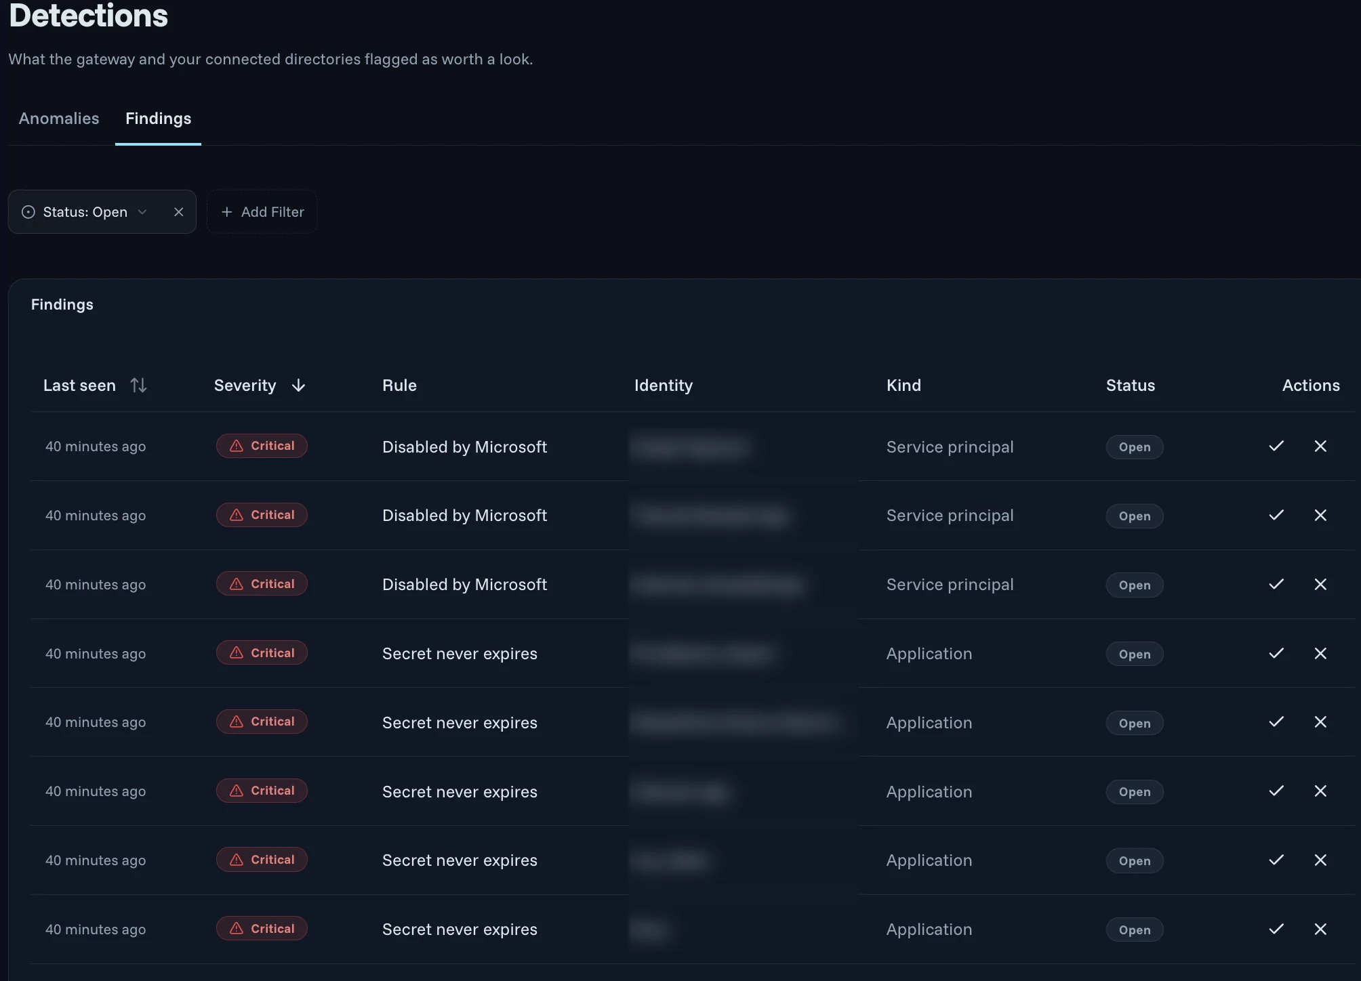Image resolution: width=1361 pixels, height=981 pixels.
Task: Click the X on the third Secret never expires row
Action: coord(1320,791)
